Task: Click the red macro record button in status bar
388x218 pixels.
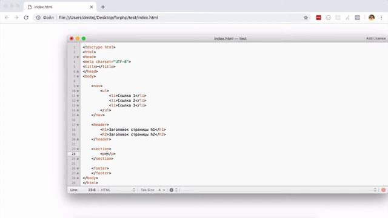Action: (383, 190)
